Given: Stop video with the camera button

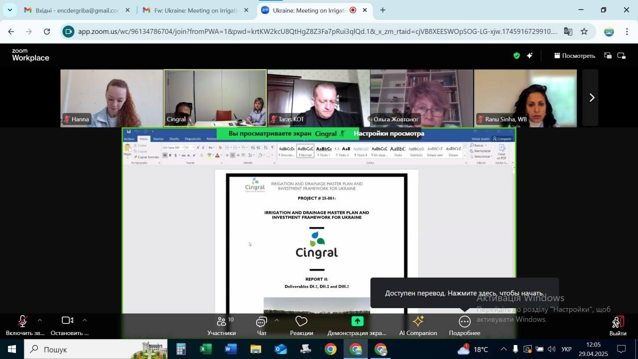Looking at the screenshot, I should click(x=69, y=326).
